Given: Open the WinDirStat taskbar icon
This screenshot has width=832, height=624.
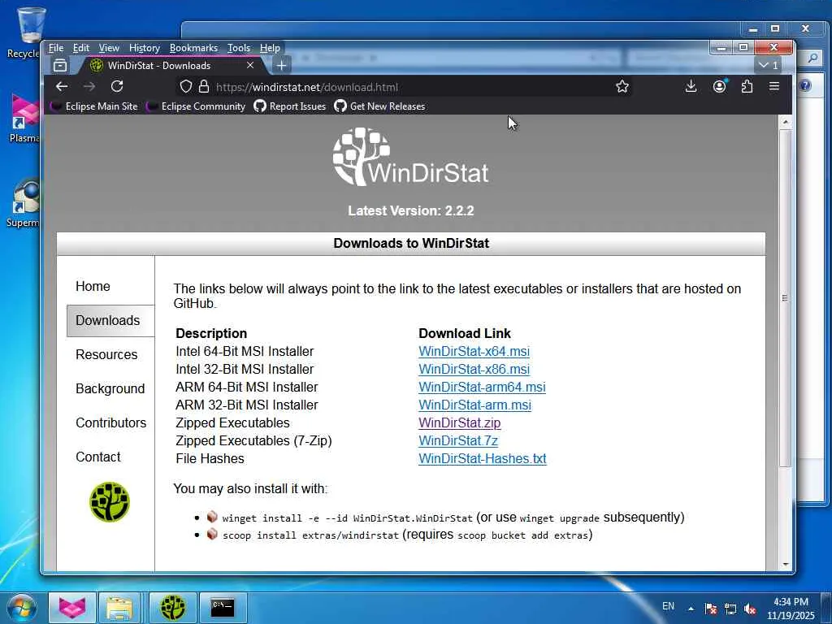Looking at the screenshot, I should (x=173, y=608).
